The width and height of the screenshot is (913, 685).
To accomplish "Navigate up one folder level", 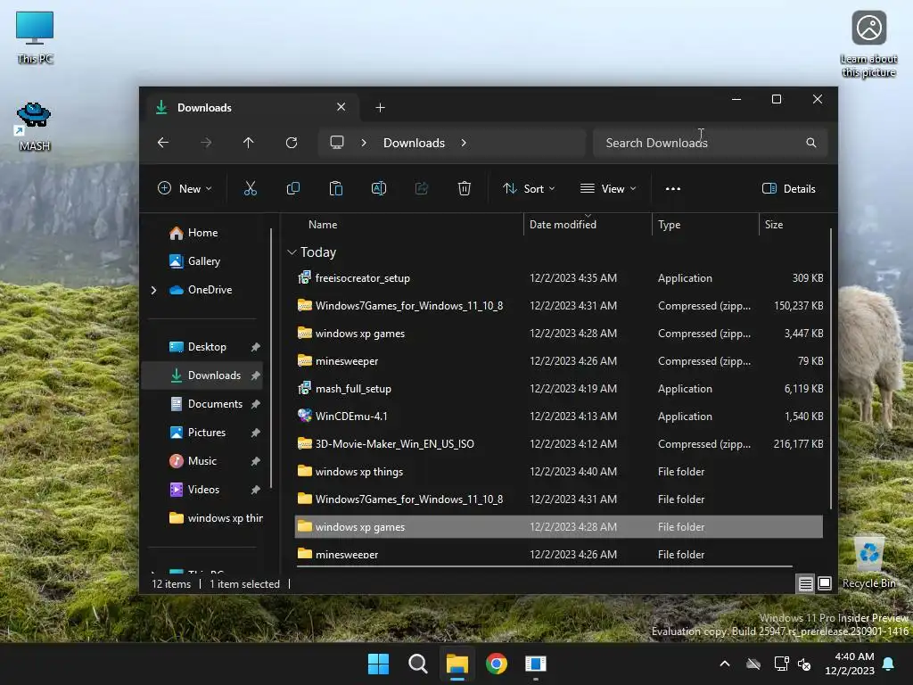I will coord(249,143).
